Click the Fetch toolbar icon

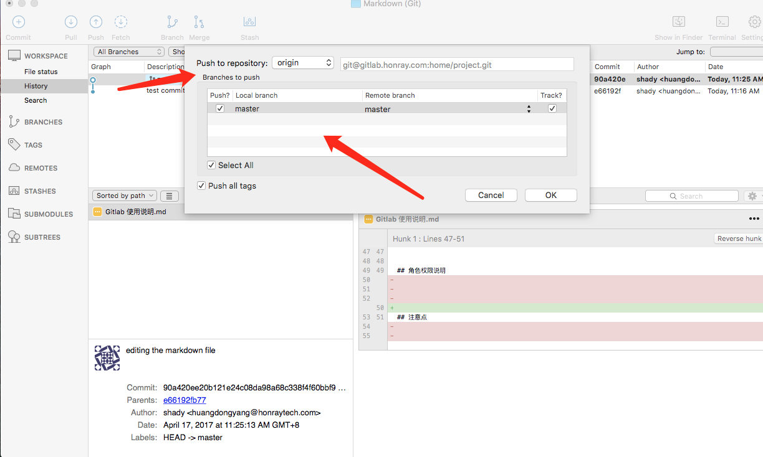121,22
